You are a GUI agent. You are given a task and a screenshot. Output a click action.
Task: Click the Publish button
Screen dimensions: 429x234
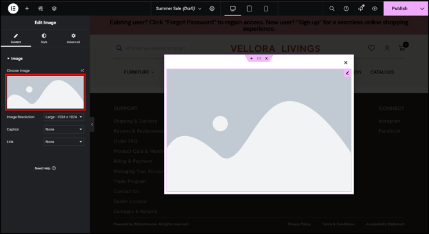[x=400, y=8]
